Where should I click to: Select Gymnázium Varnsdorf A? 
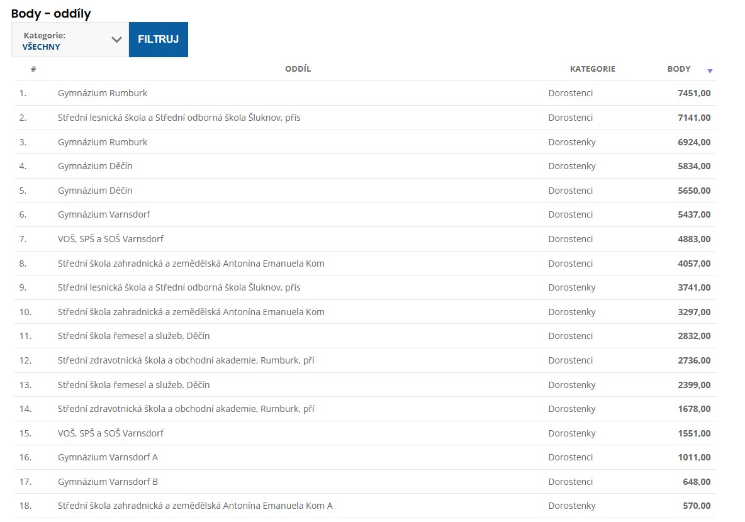click(x=108, y=457)
